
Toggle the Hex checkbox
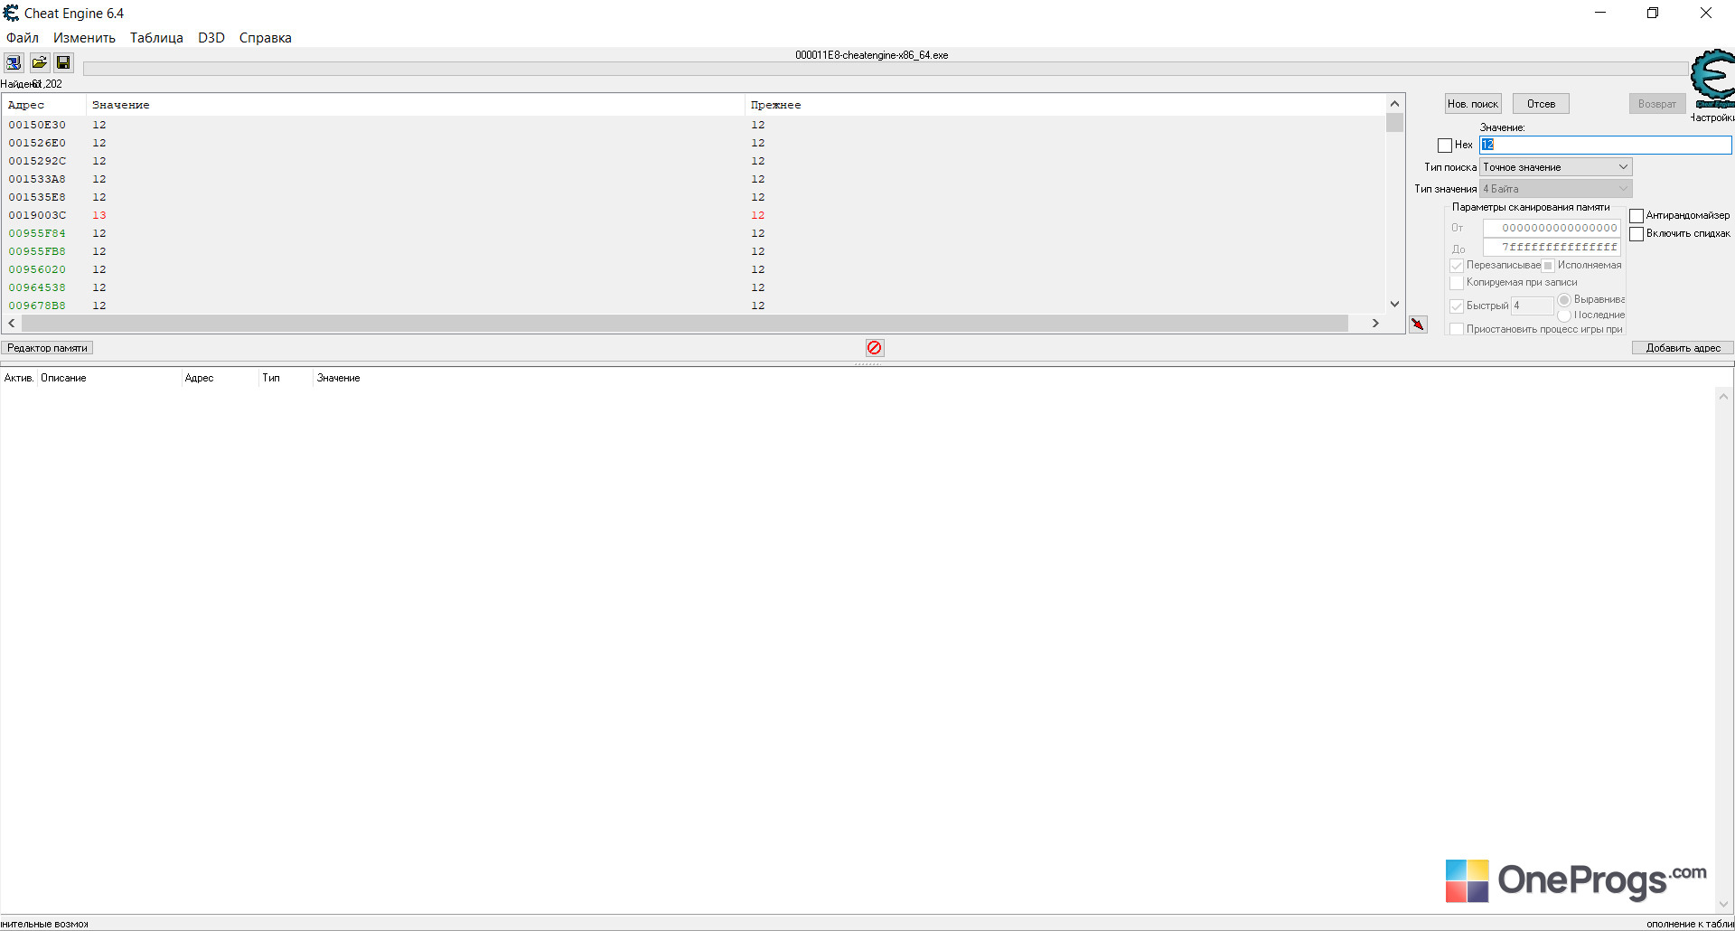[x=1445, y=146]
